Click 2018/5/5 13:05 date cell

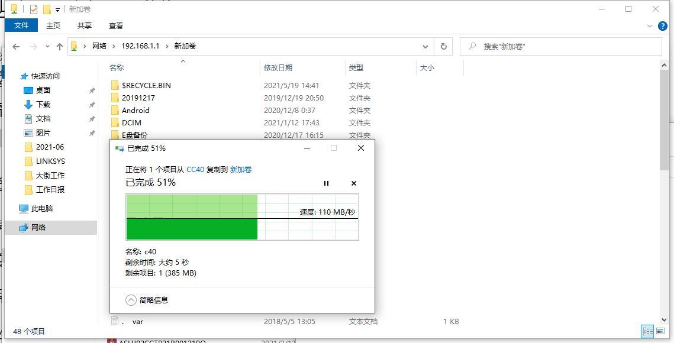(289, 322)
